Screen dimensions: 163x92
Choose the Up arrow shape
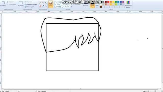tap(69, 4)
